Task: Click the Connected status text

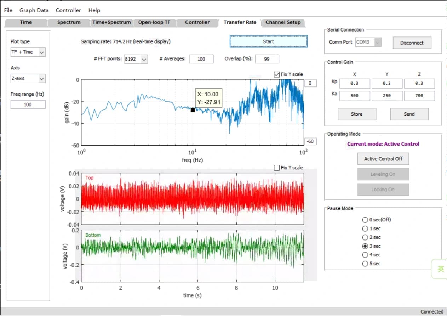Action: (432, 312)
